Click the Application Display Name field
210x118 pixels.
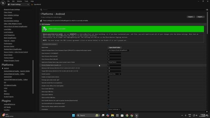pyautogui.click(x=115, y=62)
